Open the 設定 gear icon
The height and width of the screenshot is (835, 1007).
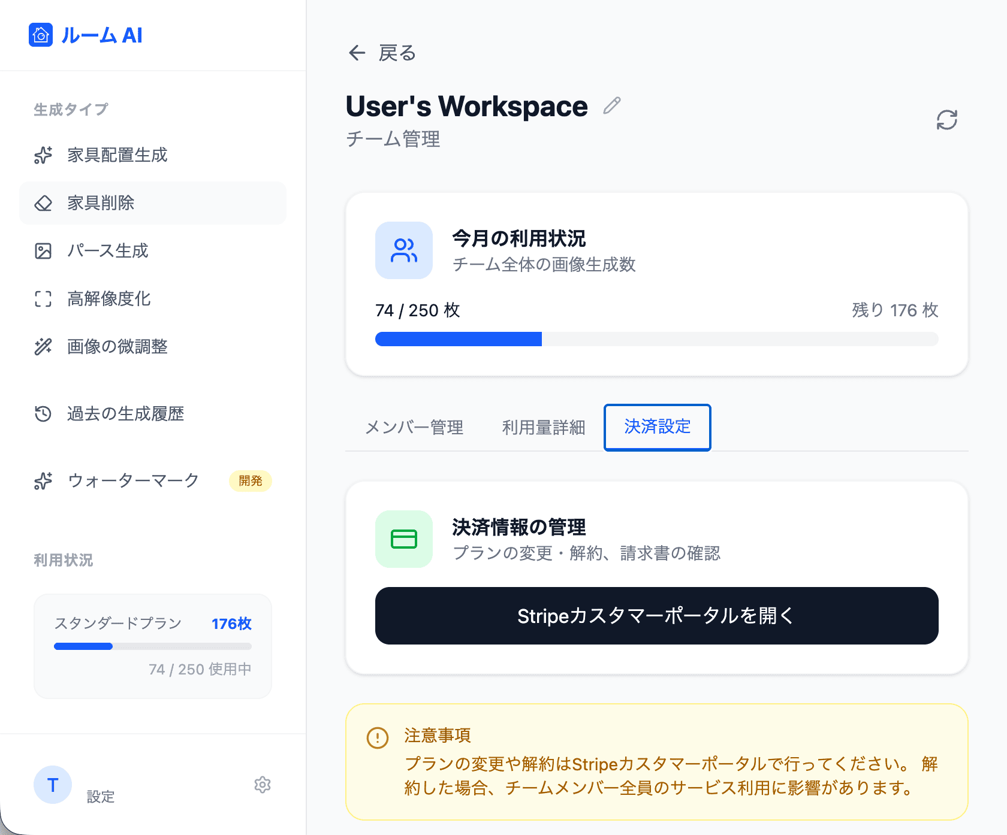[263, 785]
